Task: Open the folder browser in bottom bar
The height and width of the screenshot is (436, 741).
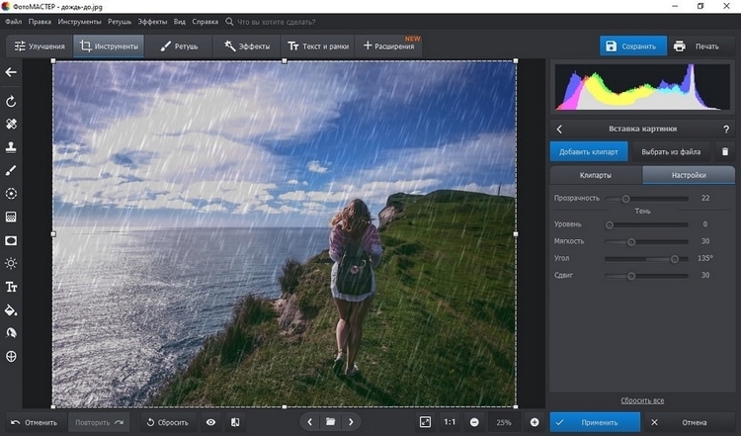Action: (x=330, y=422)
